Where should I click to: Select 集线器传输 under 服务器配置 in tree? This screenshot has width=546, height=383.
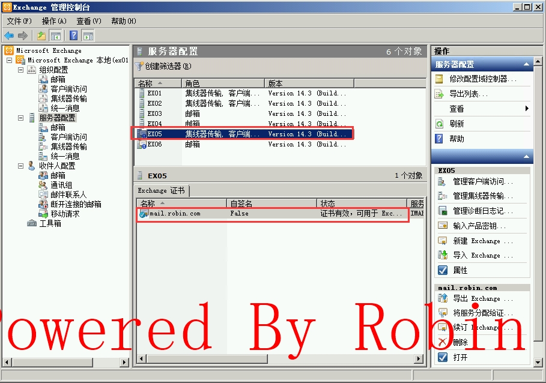pyautogui.click(x=68, y=146)
